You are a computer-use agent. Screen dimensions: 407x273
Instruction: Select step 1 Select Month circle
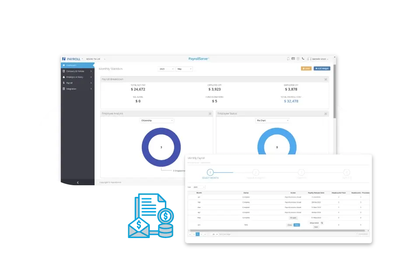click(210, 172)
